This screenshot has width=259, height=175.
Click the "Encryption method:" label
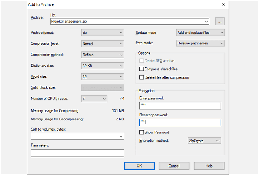[x=154, y=141]
